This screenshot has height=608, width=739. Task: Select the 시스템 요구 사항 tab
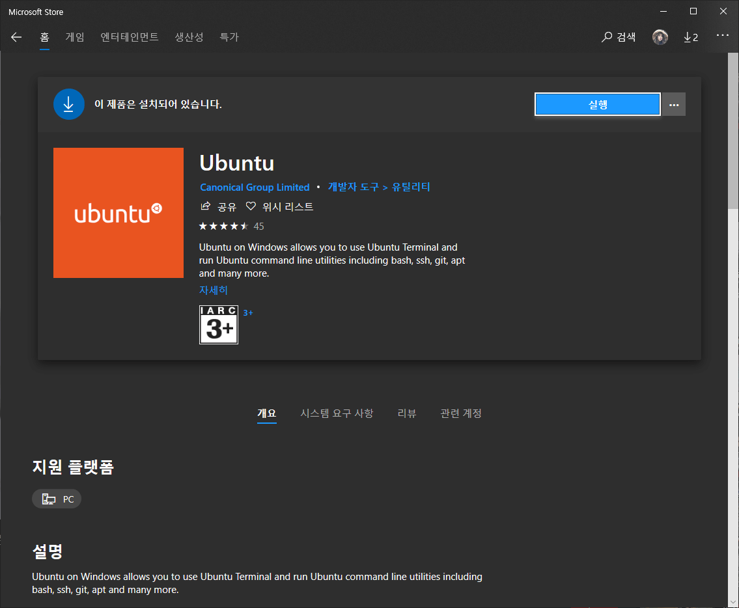click(x=337, y=413)
